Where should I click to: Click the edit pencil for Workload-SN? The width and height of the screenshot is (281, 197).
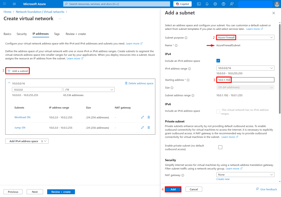tap(142, 117)
